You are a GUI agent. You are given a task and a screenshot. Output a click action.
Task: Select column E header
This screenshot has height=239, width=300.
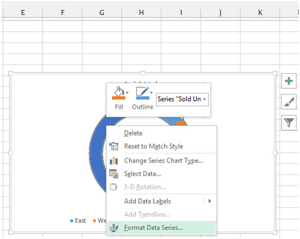pyautogui.click(x=23, y=13)
